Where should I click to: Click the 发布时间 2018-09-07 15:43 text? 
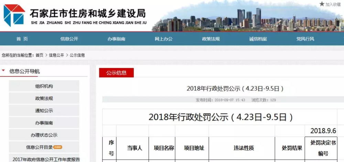pyautogui.click(x=220, y=100)
